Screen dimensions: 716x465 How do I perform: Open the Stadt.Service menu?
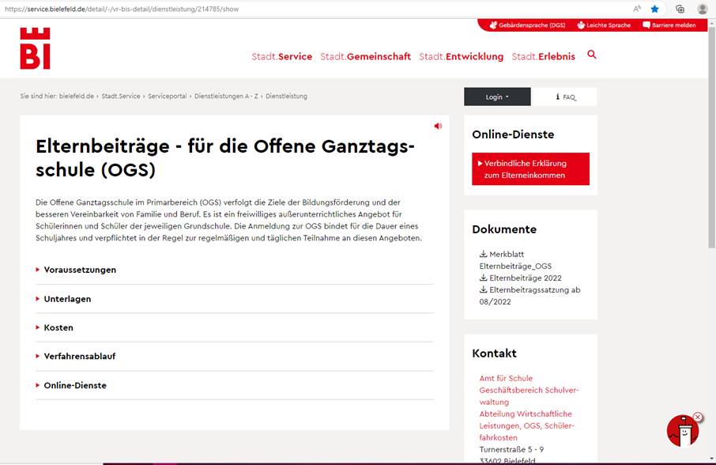point(282,57)
